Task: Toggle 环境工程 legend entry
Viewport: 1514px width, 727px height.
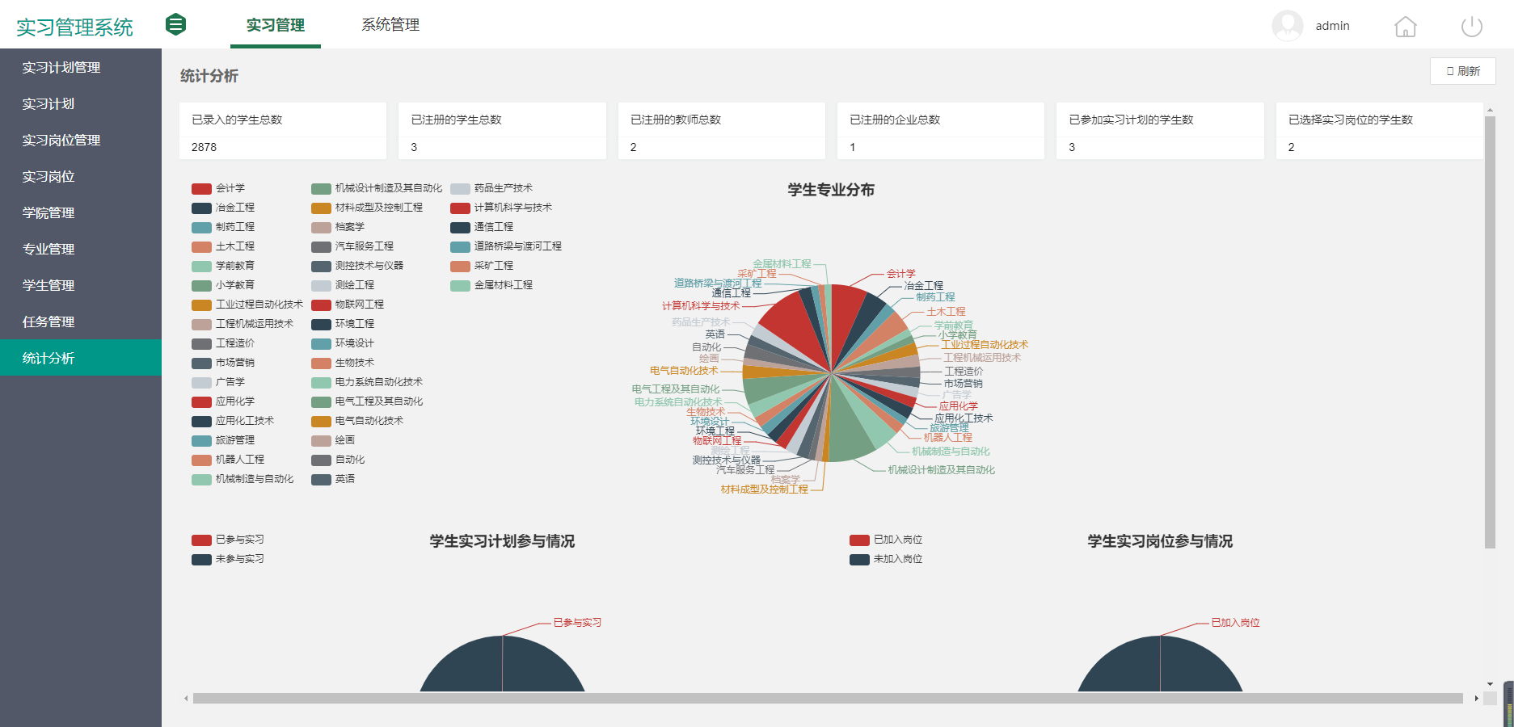Action: [343, 324]
